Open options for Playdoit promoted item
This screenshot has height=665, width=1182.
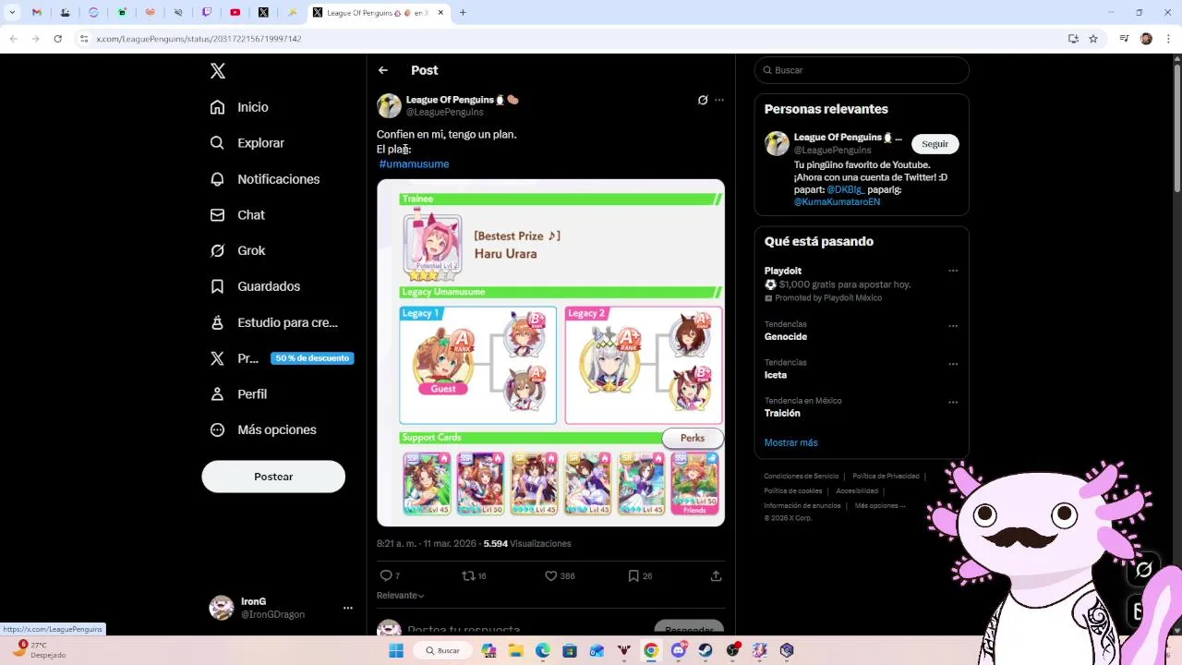pos(953,271)
